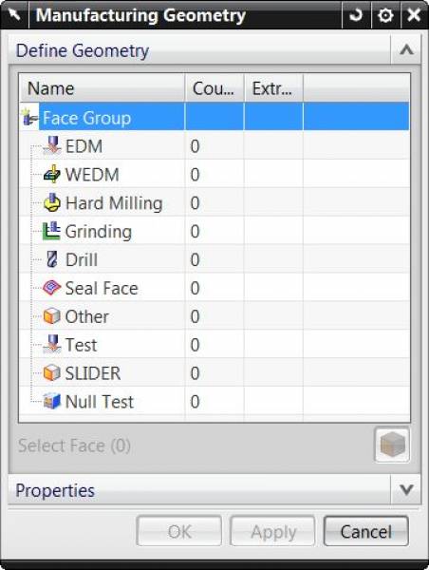Select the Grinding icon in list
429x570 pixels.
point(51,231)
